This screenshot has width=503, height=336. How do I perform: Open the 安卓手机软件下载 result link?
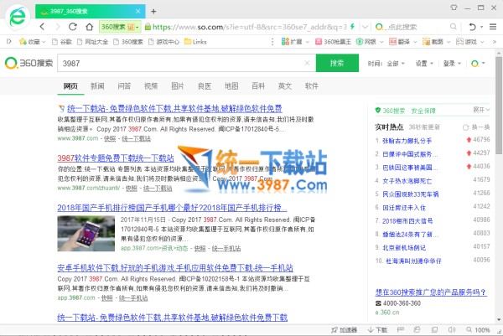coord(175,267)
